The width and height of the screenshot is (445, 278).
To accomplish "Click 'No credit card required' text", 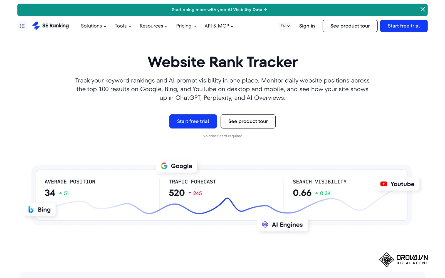I will [222, 136].
